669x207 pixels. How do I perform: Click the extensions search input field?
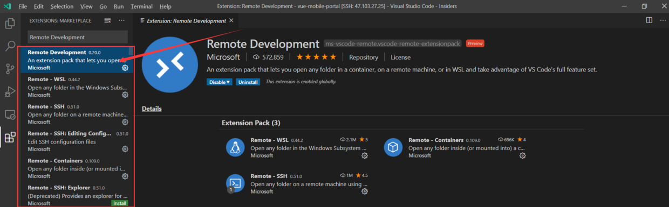[78, 37]
